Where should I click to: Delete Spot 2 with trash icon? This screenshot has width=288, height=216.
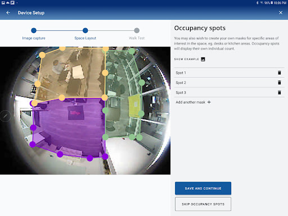(279, 83)
